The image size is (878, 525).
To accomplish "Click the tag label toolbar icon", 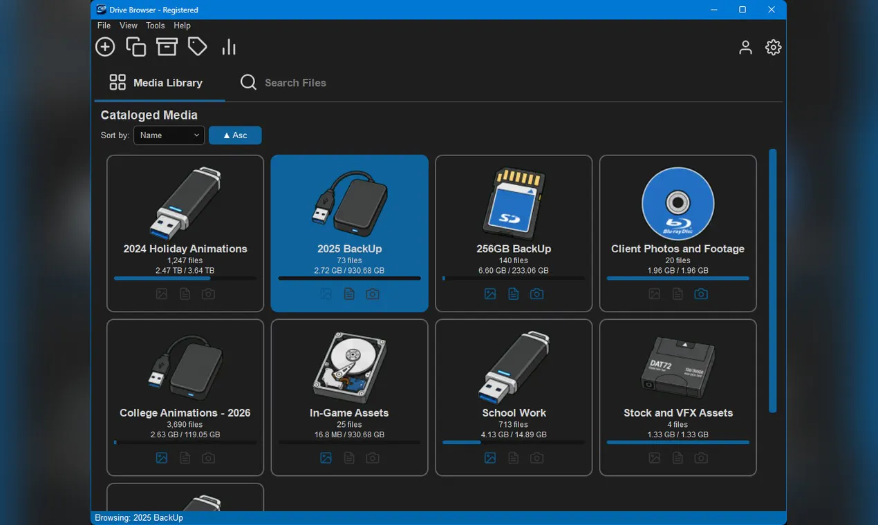I will pyautogui.click(x=198, y=47).
